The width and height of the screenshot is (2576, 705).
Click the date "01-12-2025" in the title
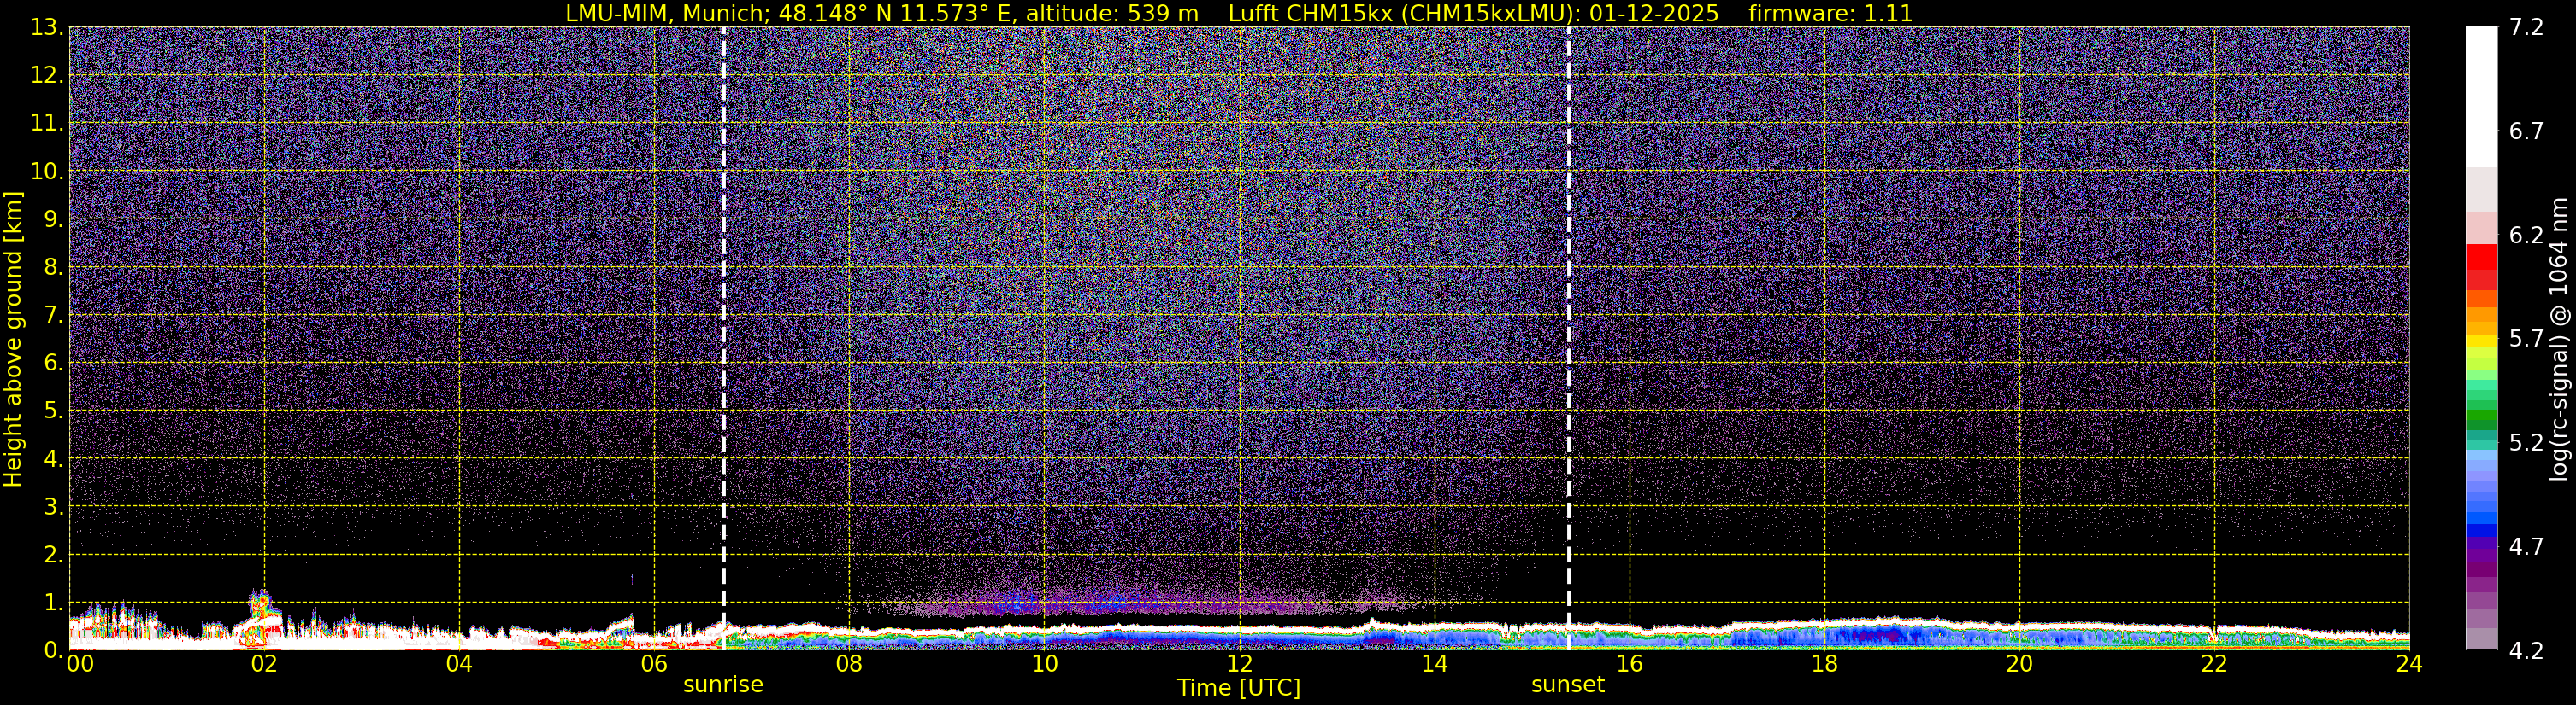click(x=1654, y=14)
